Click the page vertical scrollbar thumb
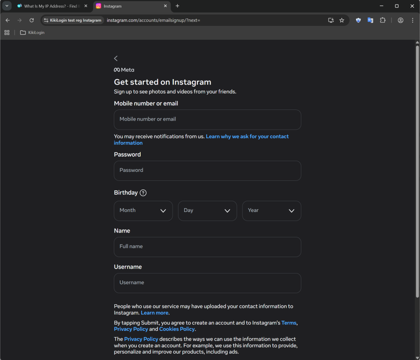This screenshot has height=360, width=420. tap(417, 171)
